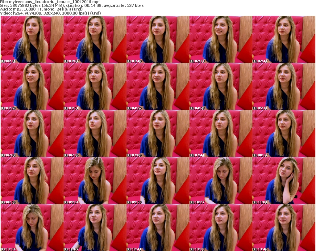
Task: Open the frame marked 00:05:31
Action: click(x=284, y=86)
